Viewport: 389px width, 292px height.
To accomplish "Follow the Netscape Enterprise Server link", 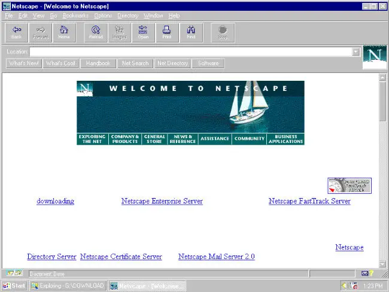I will 162,201.
